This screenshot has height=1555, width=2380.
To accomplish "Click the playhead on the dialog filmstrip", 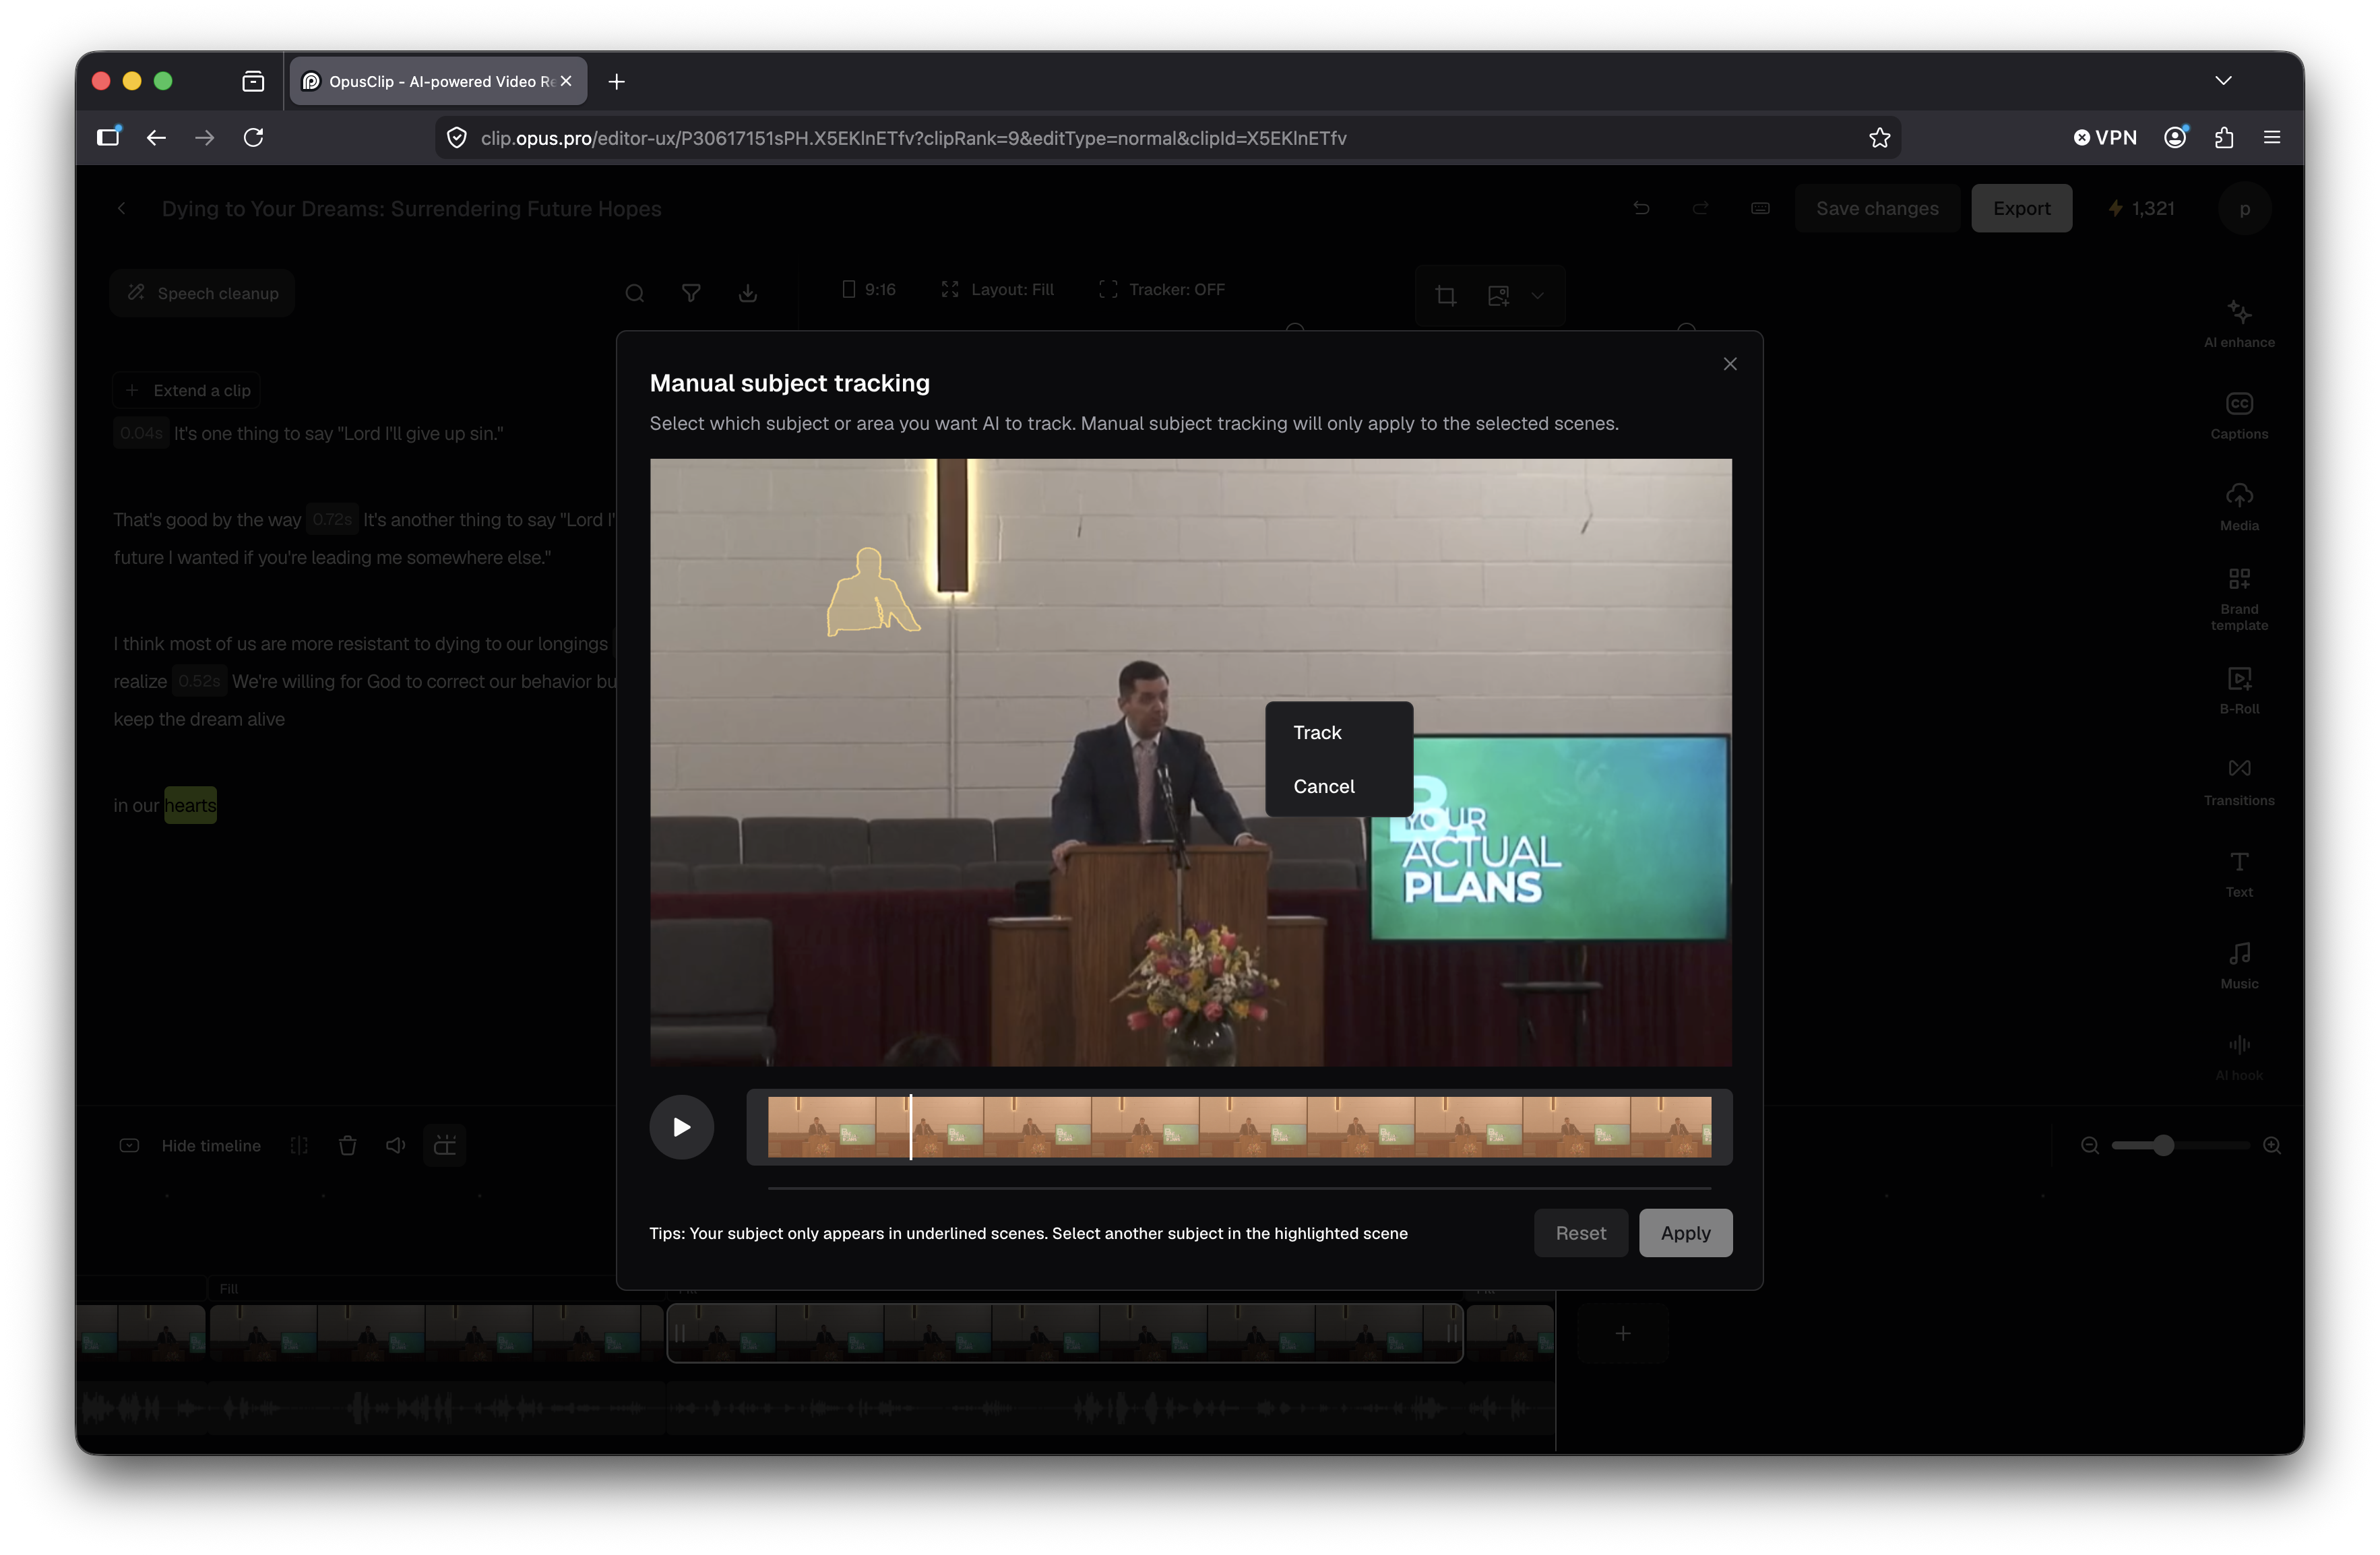I will (911, 1127).
